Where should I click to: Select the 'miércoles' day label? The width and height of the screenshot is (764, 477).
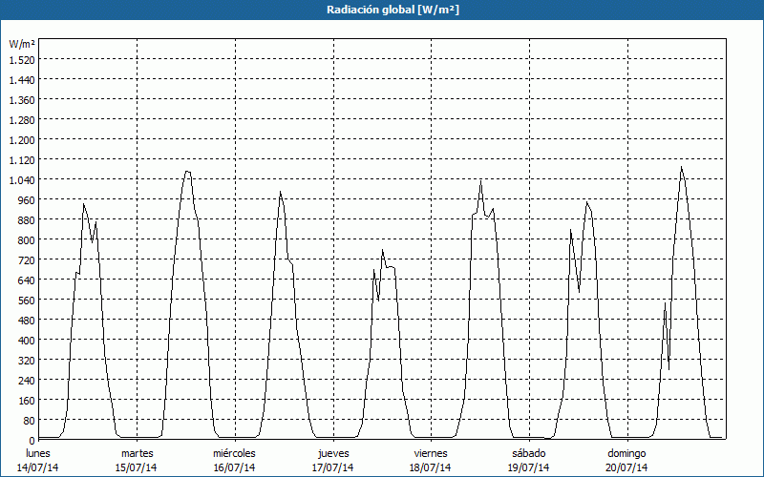coord(234,453)
